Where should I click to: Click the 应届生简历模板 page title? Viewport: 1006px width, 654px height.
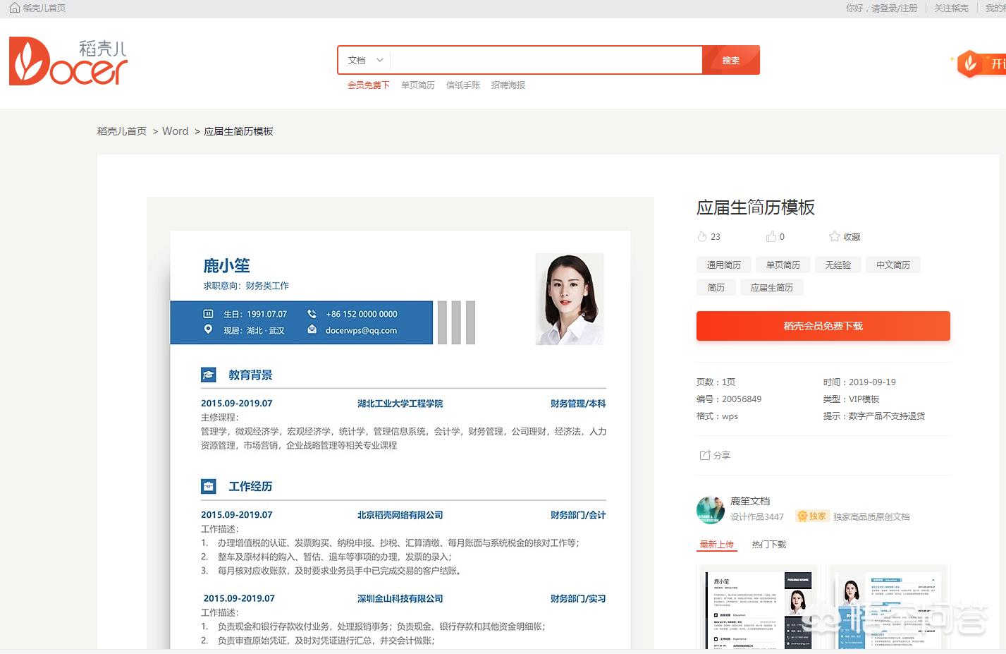point(756,207)
